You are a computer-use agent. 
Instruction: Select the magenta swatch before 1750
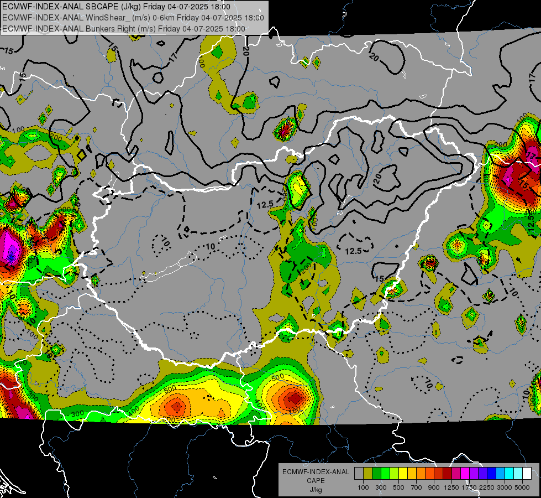465,474
